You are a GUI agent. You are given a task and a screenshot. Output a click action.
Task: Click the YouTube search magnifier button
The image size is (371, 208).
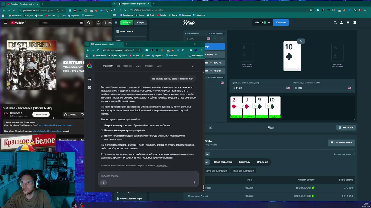click(89, 23)
